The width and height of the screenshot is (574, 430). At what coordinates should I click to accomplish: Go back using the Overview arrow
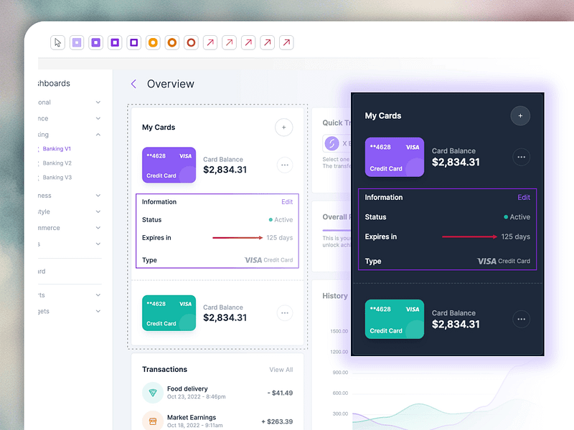coord(133,84)
